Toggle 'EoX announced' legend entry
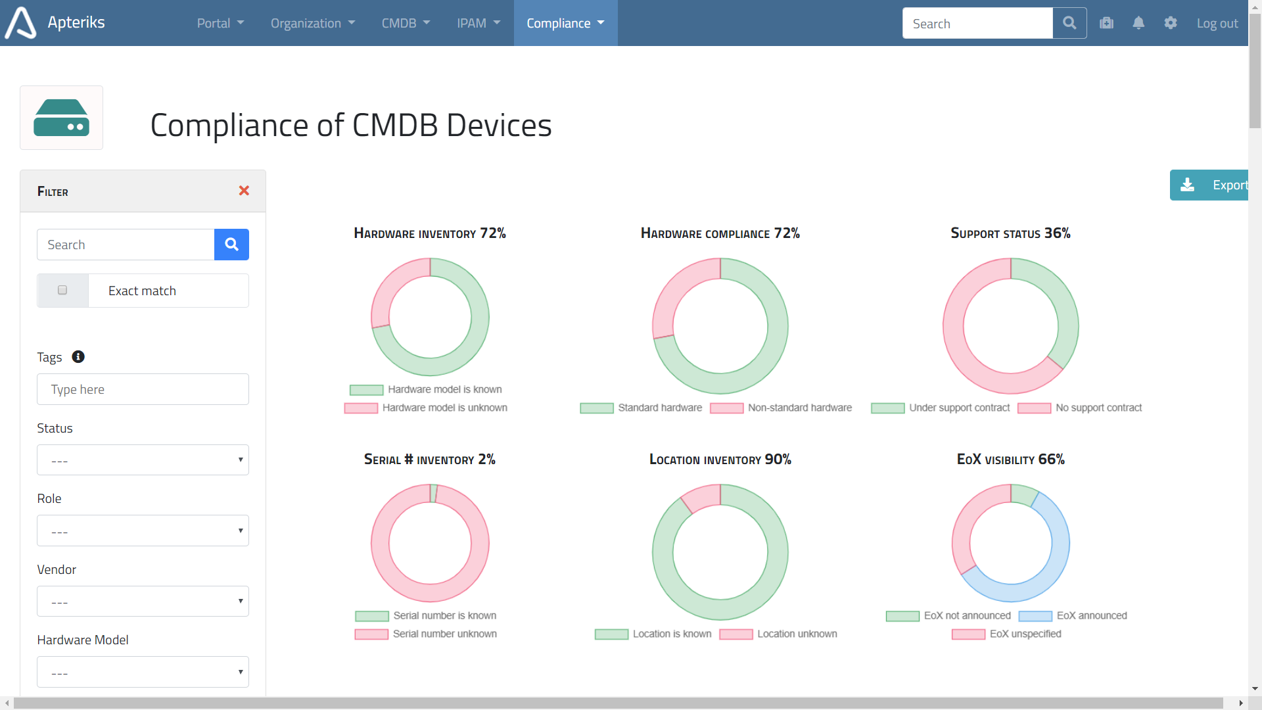The width and height of the screenshot is (1262, 710). (1091, 615)
